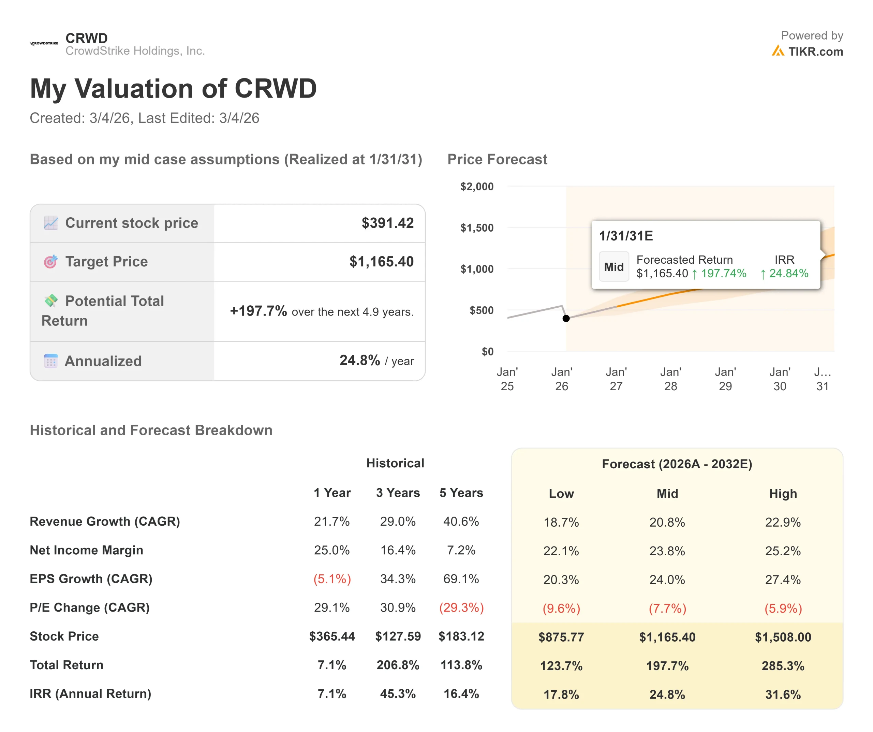Viewport: 873px width, 732px height.
Task: Click the TIKR.com logo icon
Action: click(x=778, y=51)
